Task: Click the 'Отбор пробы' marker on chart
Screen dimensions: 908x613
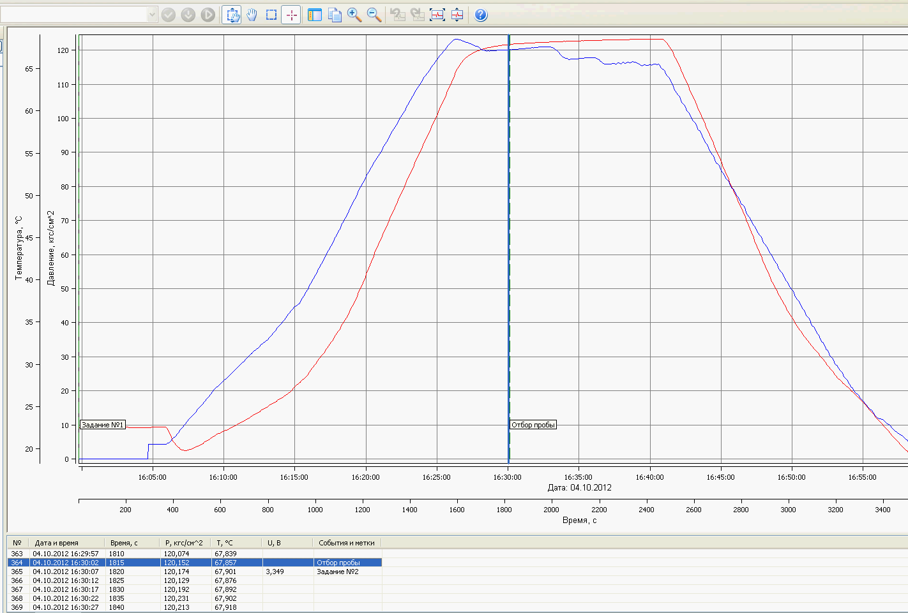Action: pyautogui.click(x=533, y=425)
